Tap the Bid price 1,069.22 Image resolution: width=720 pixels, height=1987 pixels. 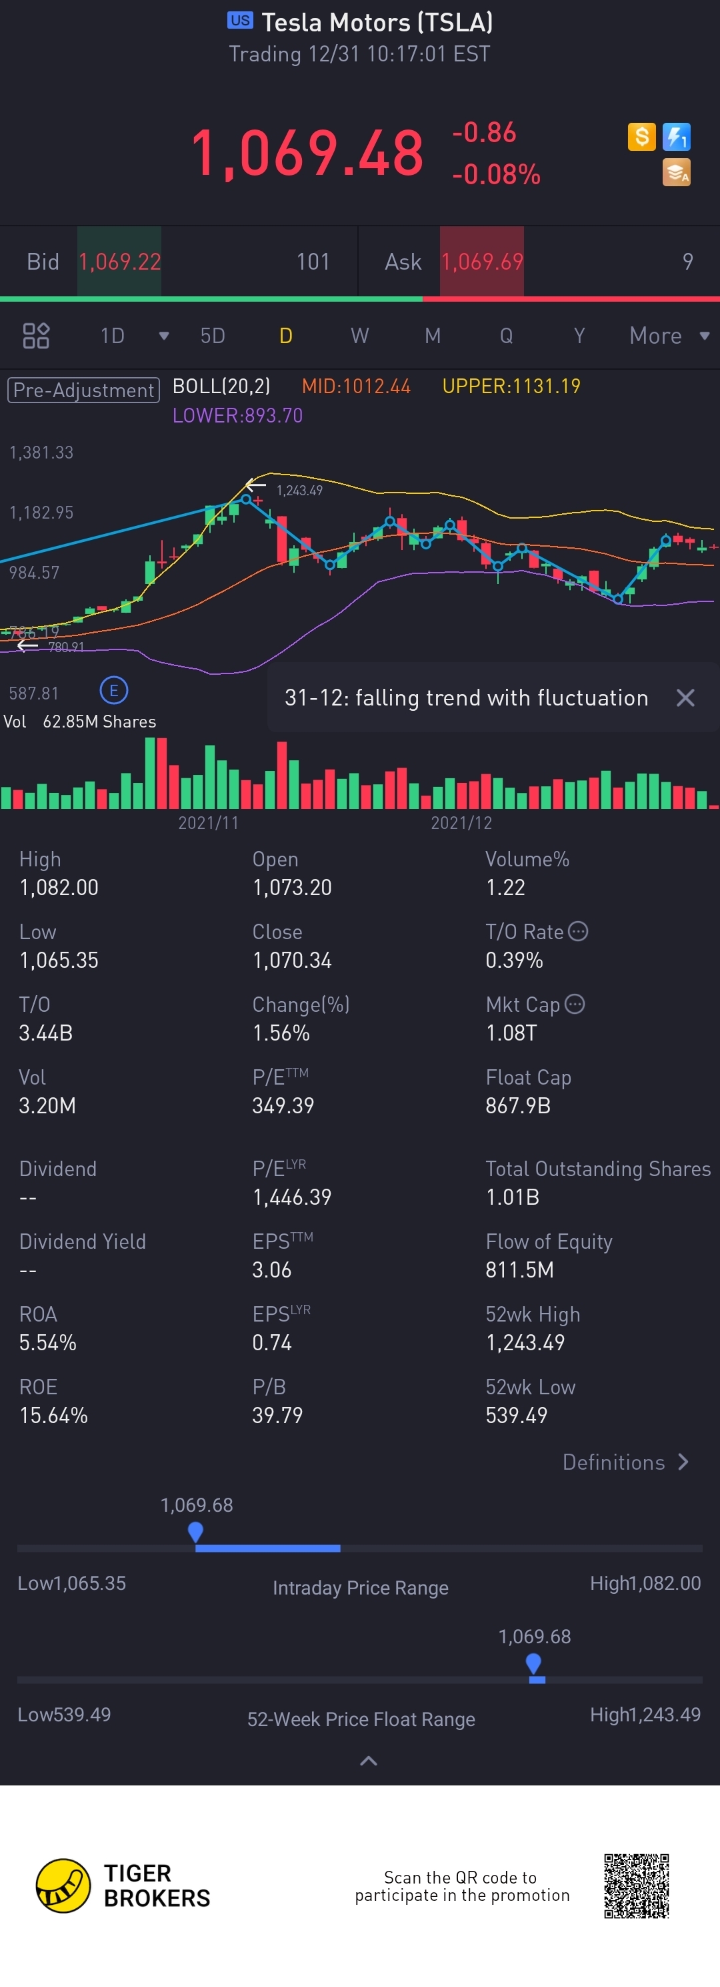click(x=119, y=262)
